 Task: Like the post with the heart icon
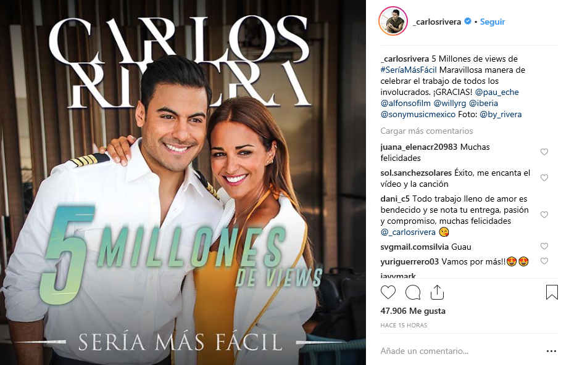click(x=388, y=292)
